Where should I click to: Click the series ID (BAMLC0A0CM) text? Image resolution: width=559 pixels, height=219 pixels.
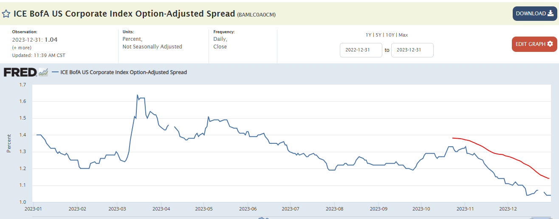point(256,14)
